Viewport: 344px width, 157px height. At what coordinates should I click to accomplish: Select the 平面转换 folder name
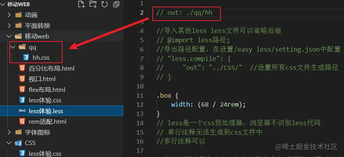click(x=38, y=26)
